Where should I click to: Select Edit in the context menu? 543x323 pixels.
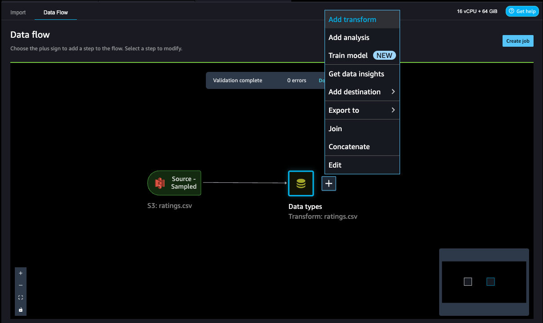tap(362, 165)
